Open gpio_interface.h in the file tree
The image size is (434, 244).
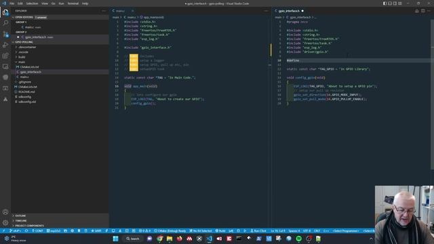[x=31, y=72]
